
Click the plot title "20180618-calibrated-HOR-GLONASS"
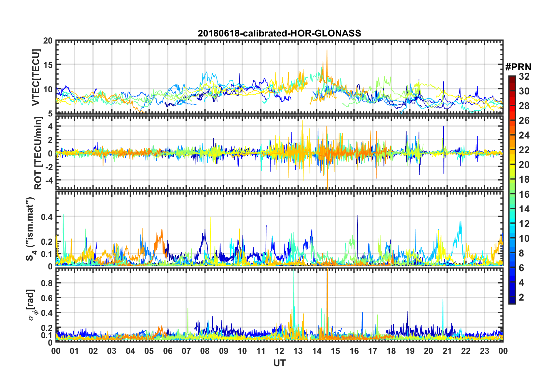click(x=279, y=33)
